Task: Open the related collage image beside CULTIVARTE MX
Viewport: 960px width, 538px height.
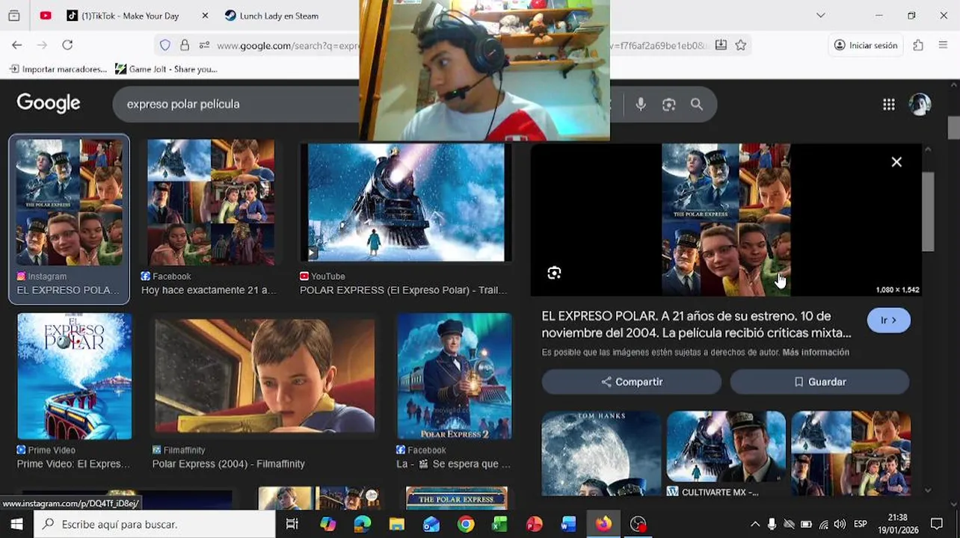Action: point(851,454)
